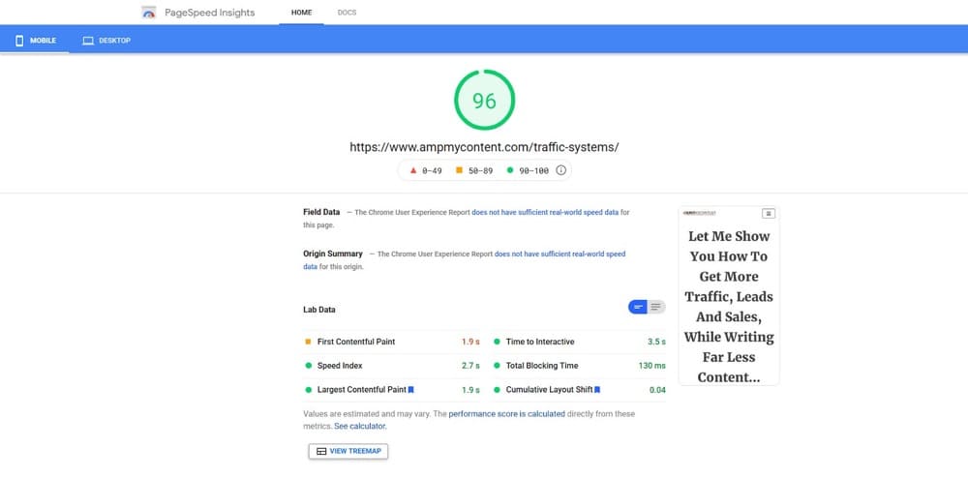The image size is (968, 479).
Task: Click the orange square 50-89 legend marker
Action: (459, 170)
